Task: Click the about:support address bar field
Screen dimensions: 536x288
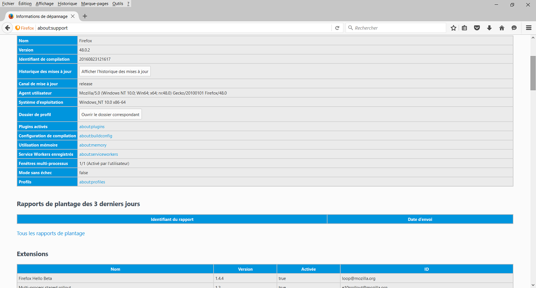Action: pos(183,28)
